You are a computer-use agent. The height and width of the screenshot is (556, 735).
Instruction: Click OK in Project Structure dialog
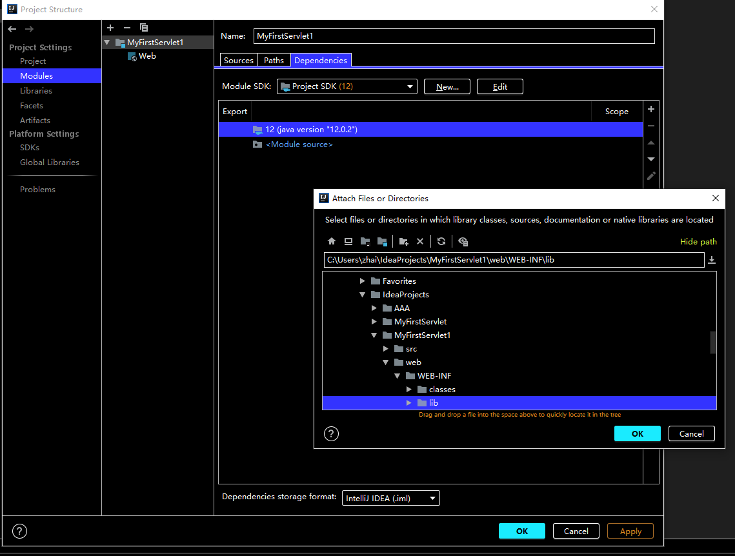pos(521,531)
